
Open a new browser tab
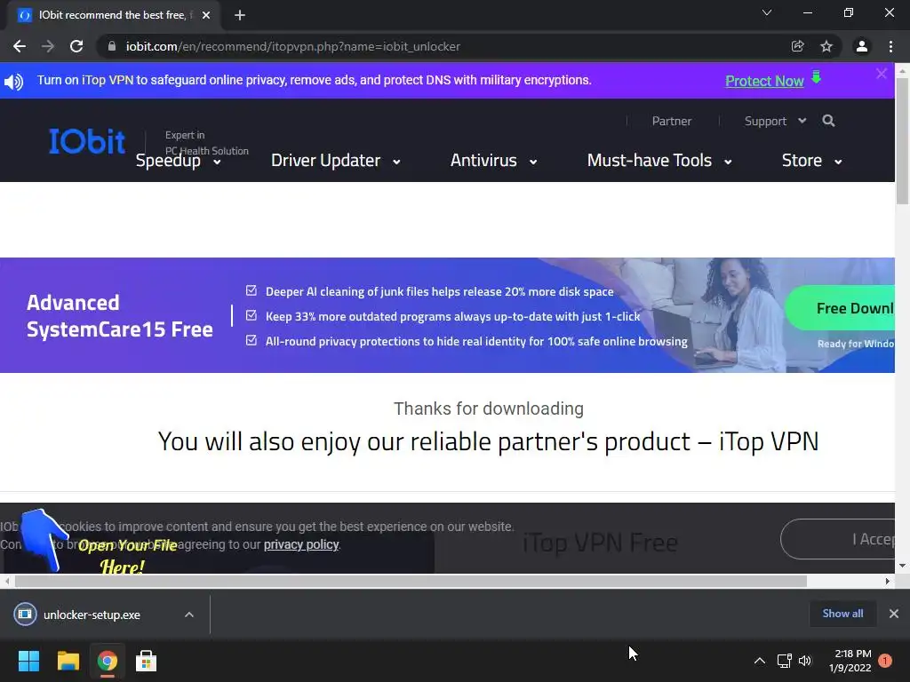click(x=240, y=15)
